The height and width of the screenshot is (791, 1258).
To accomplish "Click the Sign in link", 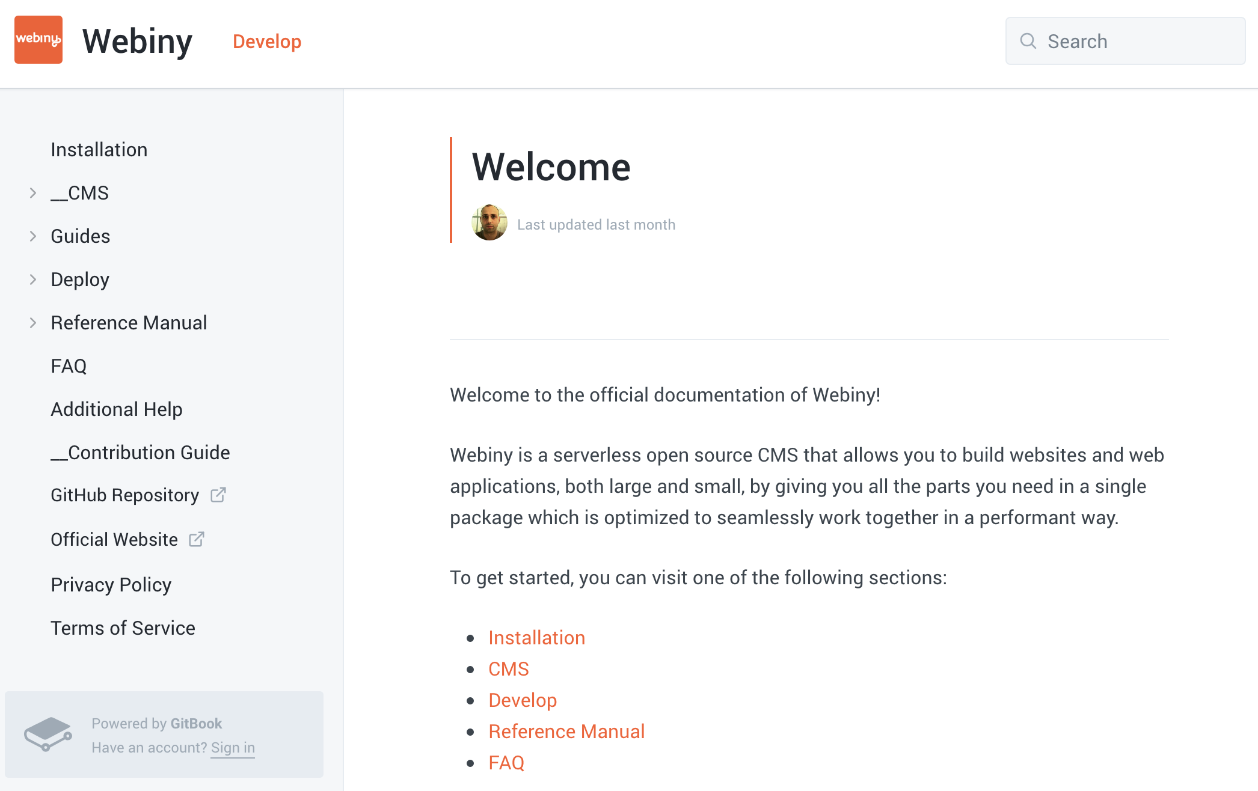I will coord(233,747).
